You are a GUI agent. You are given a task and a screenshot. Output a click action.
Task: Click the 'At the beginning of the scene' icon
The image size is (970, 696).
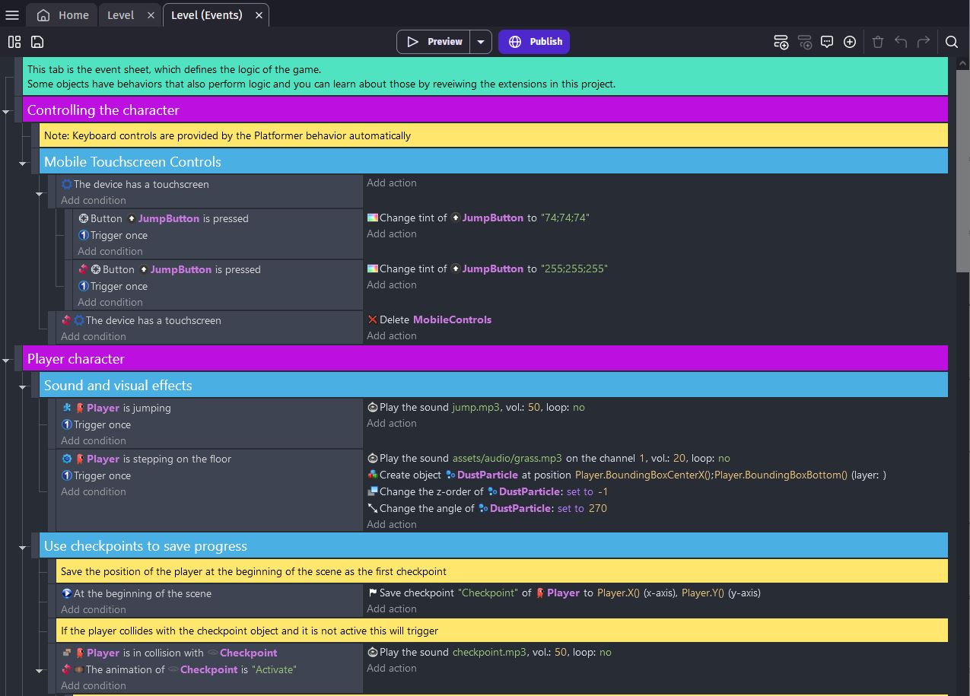67,593
